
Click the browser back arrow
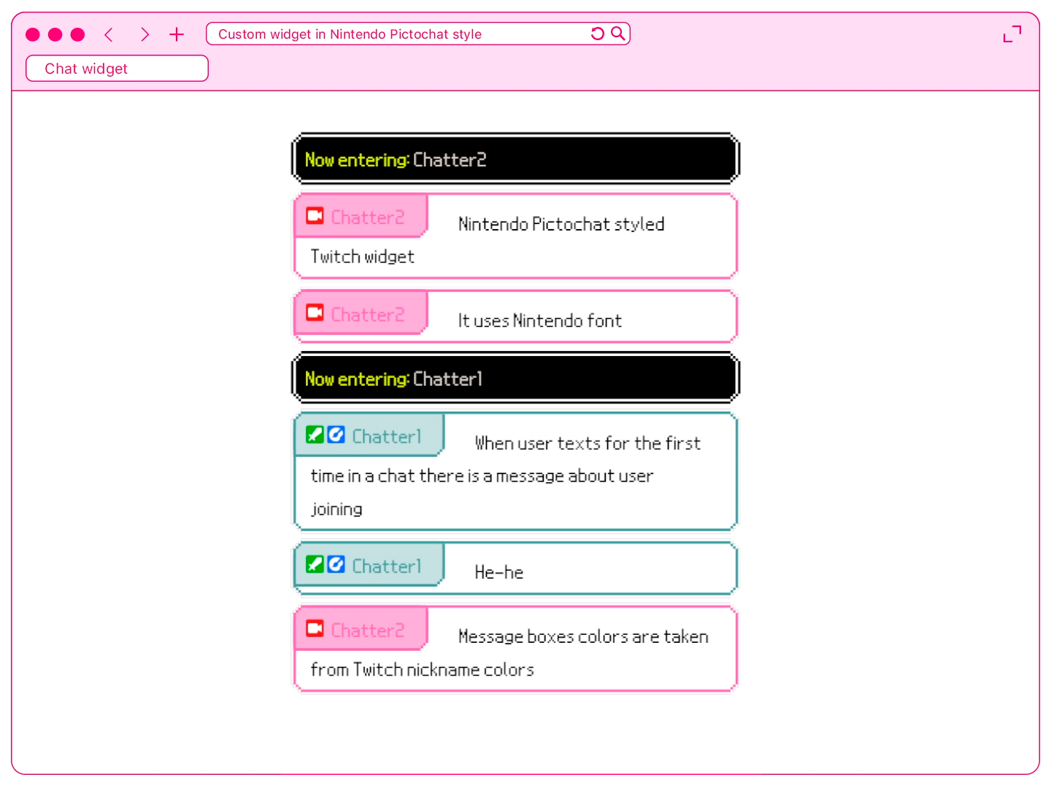[x=109, y=34]
